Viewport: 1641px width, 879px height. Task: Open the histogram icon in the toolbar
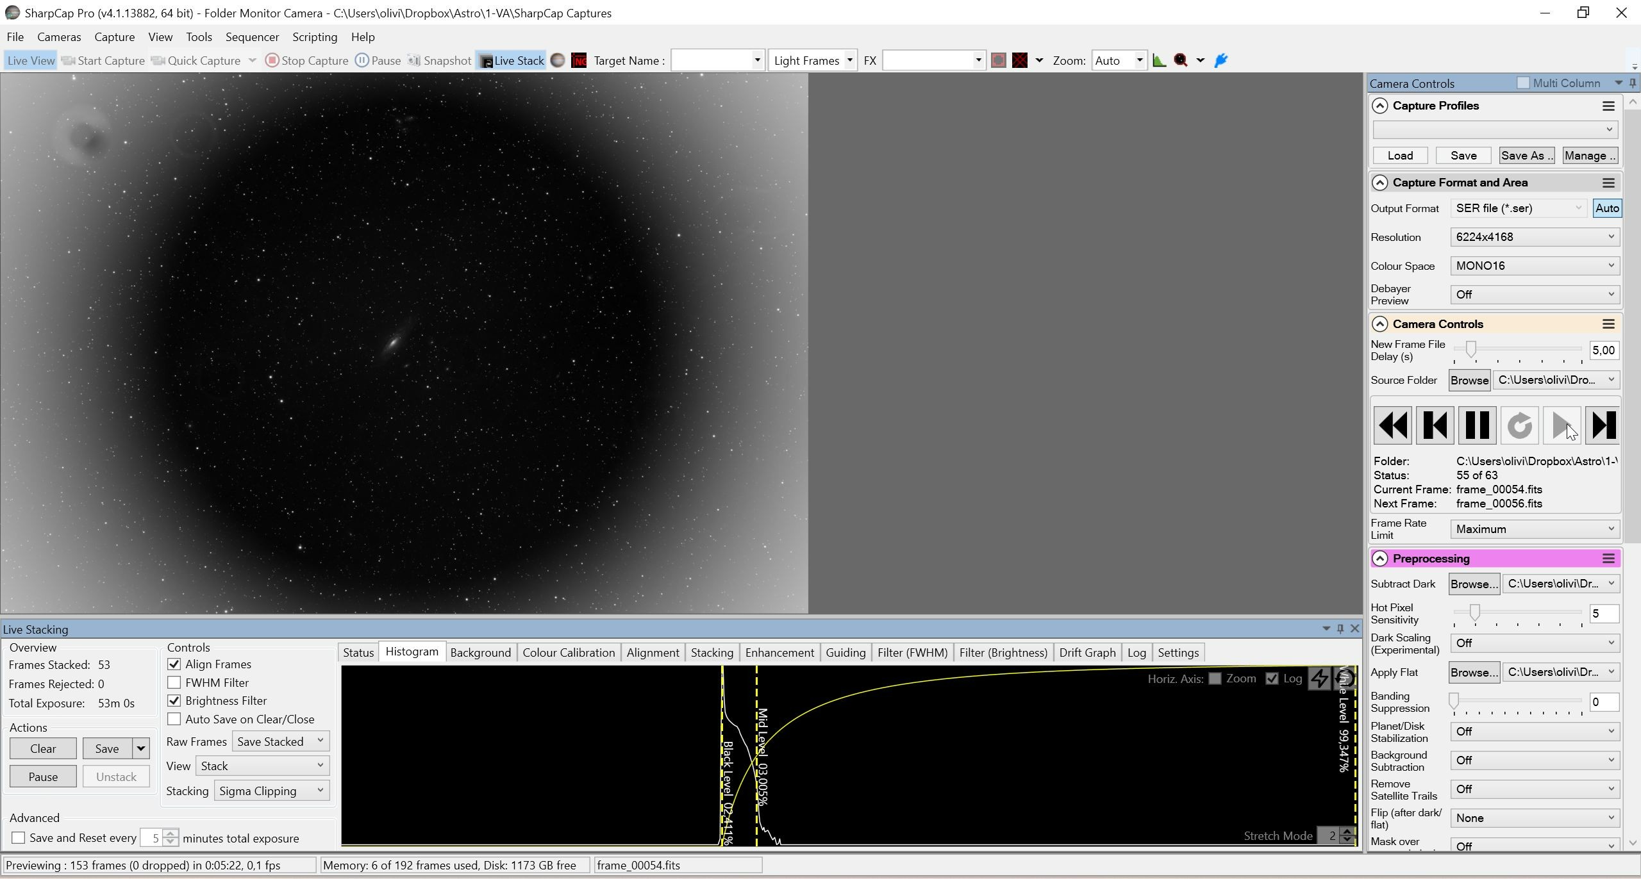(x=1159, y=61)
